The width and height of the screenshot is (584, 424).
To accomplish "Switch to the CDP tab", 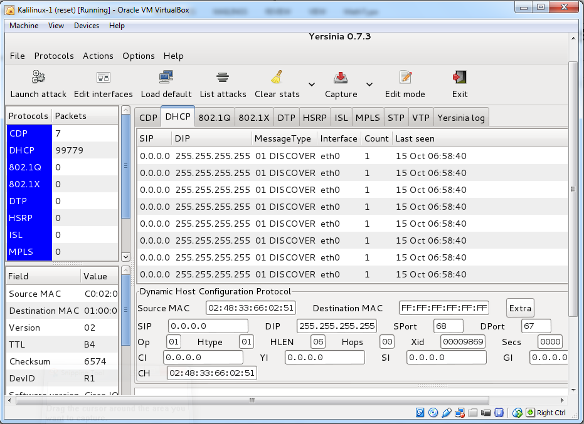I will point(148,118).
